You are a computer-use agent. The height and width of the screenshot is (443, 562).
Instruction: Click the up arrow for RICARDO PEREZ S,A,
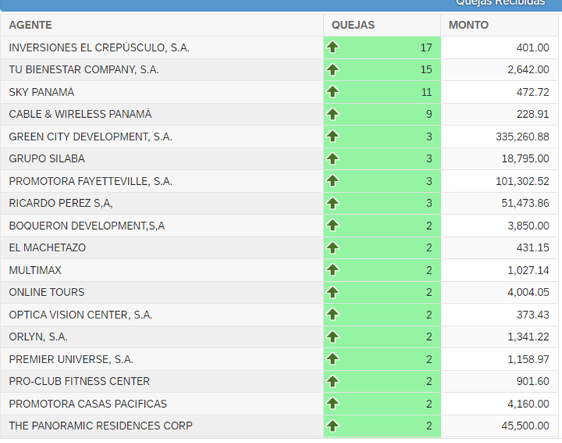[x=333, y=203]
